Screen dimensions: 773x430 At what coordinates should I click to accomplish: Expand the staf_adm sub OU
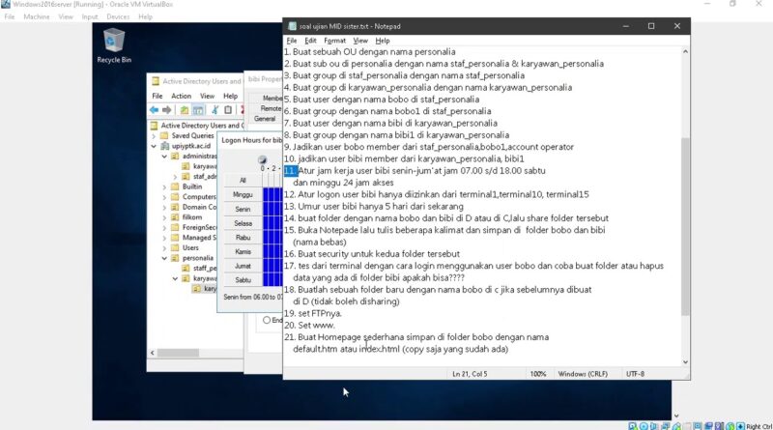pyautogui.click(x=176, y=177)
